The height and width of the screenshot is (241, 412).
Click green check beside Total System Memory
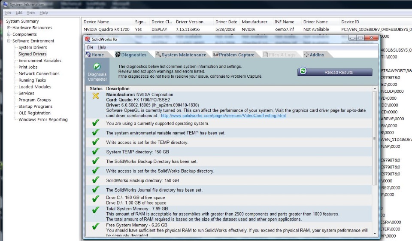pos(96,210)
